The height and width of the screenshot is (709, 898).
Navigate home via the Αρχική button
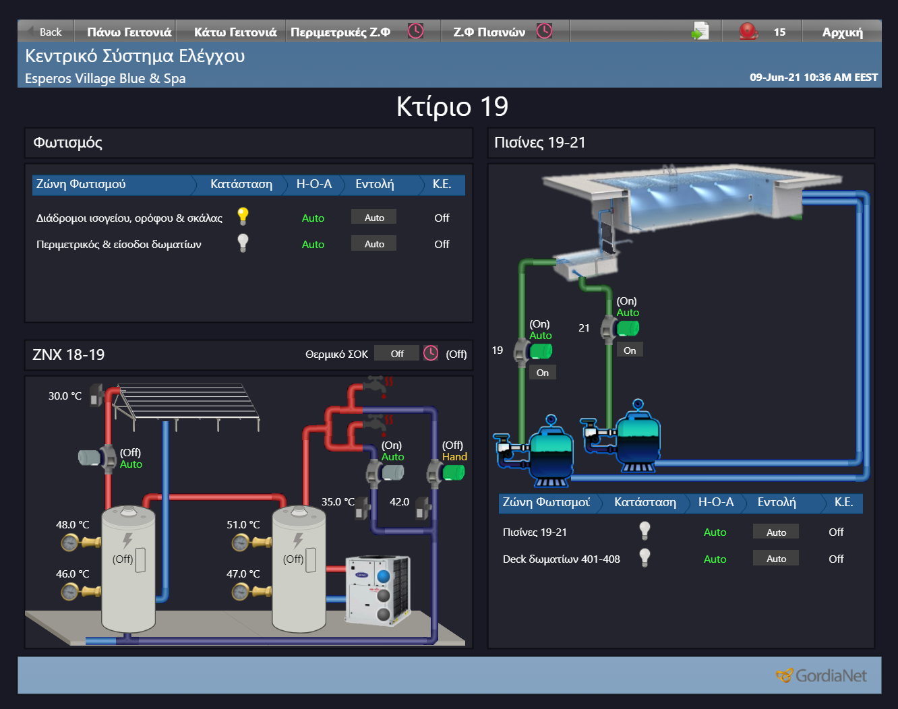[842, 30]
